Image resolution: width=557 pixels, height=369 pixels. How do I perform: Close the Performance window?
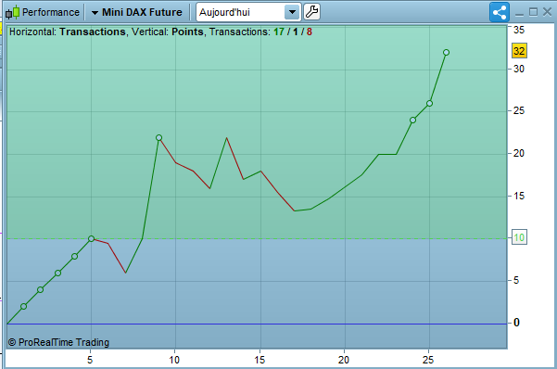click(547, 12)
